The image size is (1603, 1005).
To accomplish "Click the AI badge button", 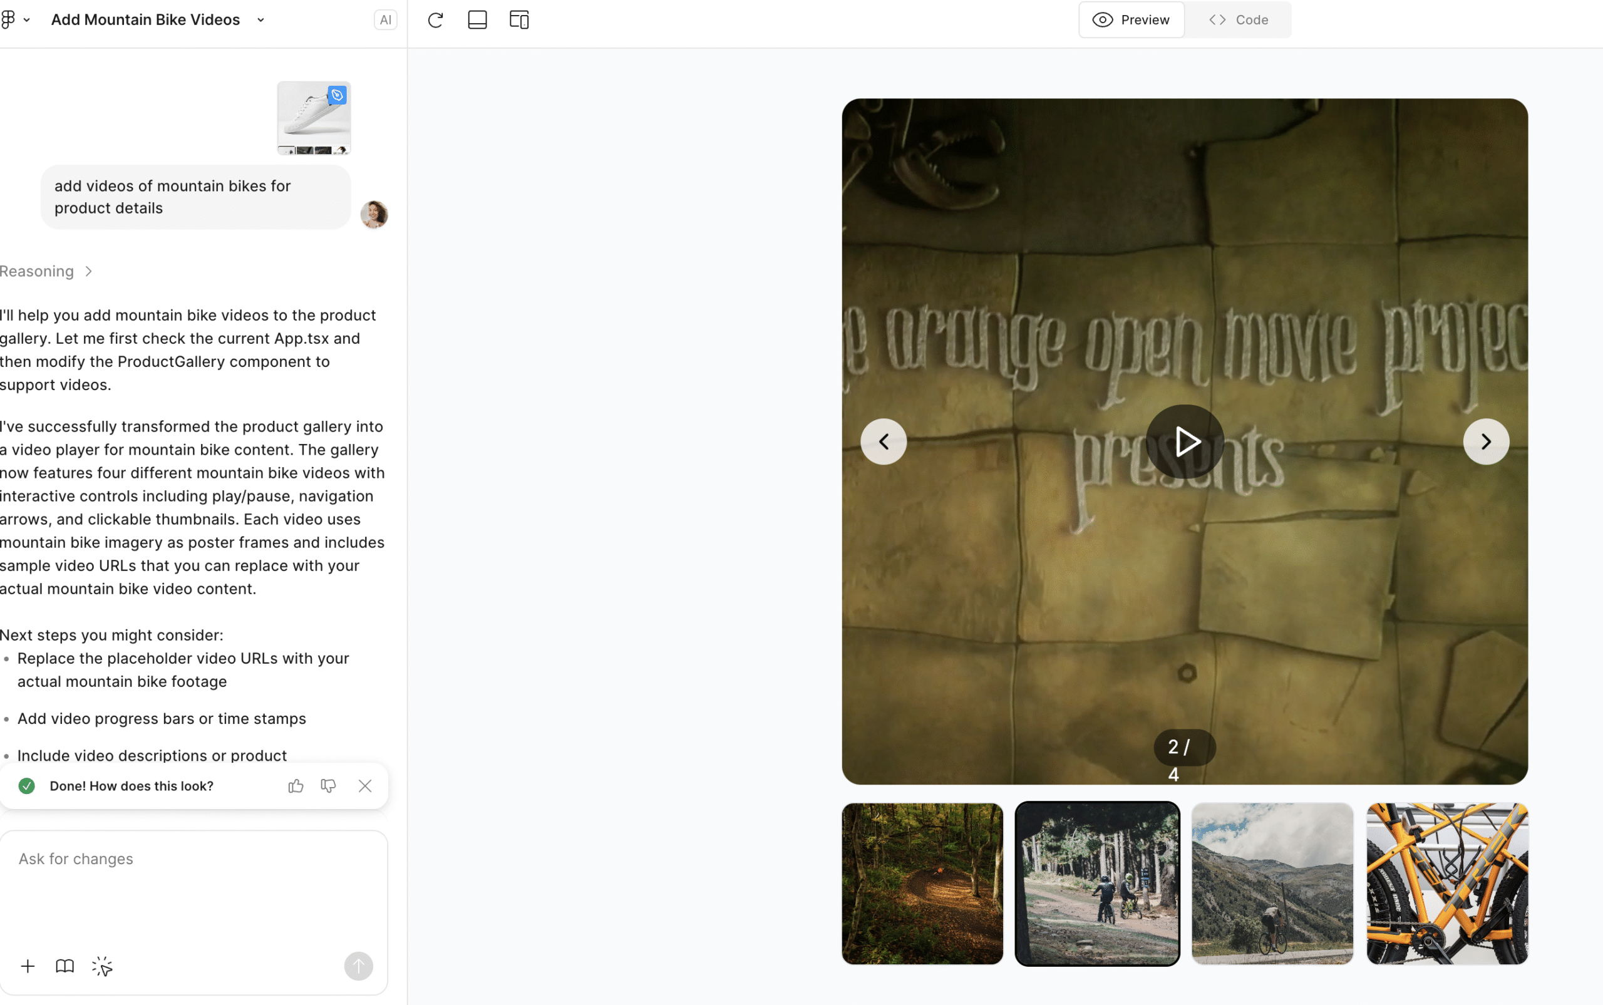I will (386, 20).
